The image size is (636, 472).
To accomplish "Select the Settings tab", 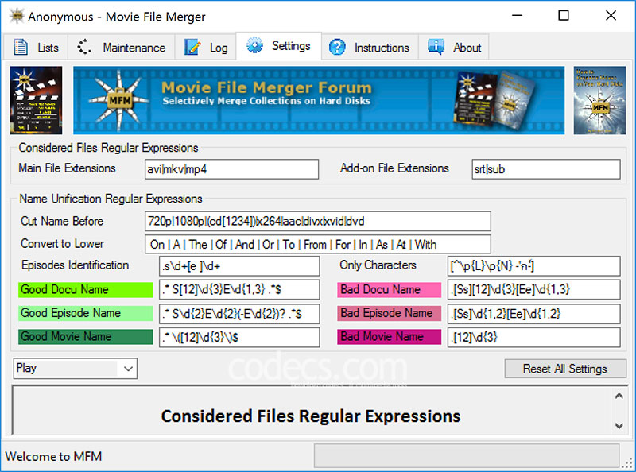I will point(279,46).
